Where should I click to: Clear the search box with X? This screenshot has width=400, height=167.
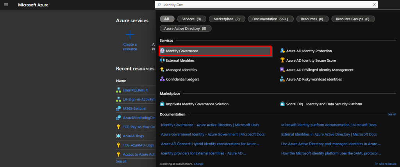point(374,5)
